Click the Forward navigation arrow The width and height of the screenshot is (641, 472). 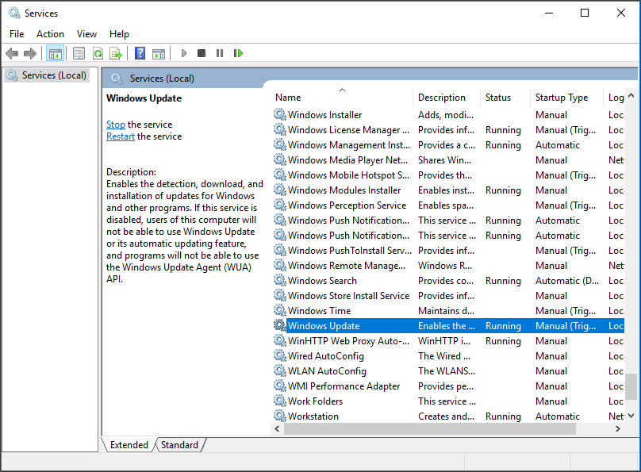[30, 53]
